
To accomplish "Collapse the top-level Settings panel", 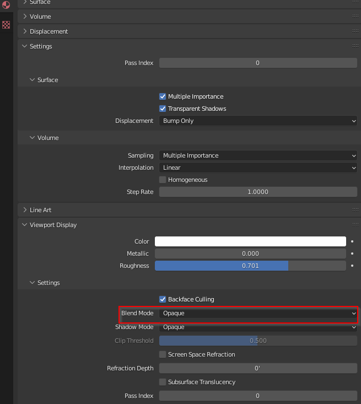I will click(25, 46).
